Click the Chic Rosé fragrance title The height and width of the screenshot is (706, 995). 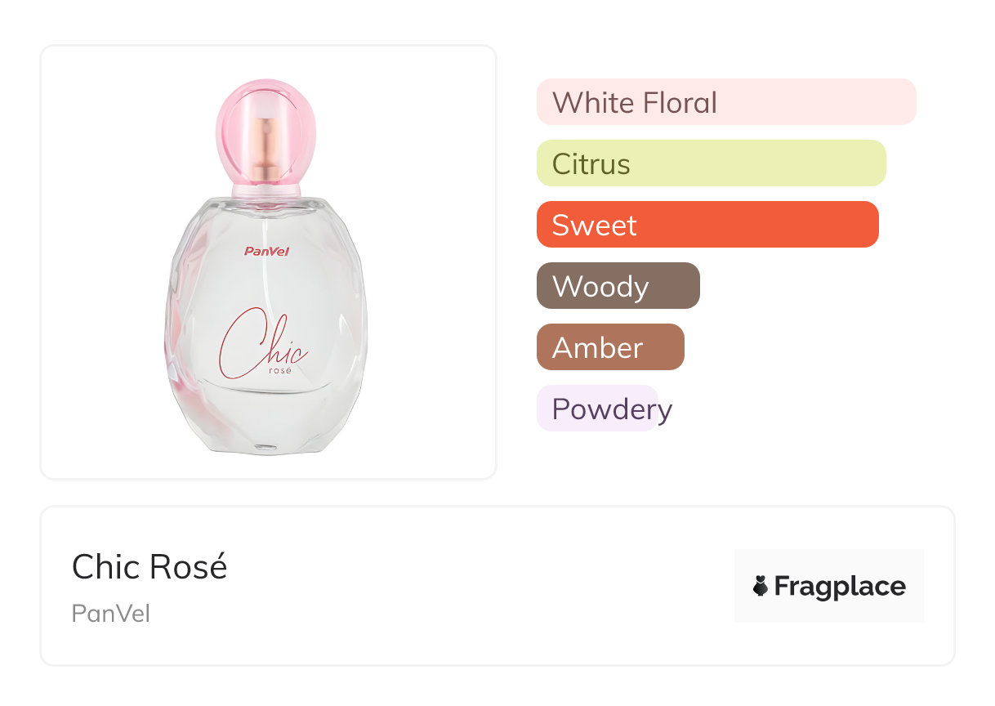click(x=149, y=566)
